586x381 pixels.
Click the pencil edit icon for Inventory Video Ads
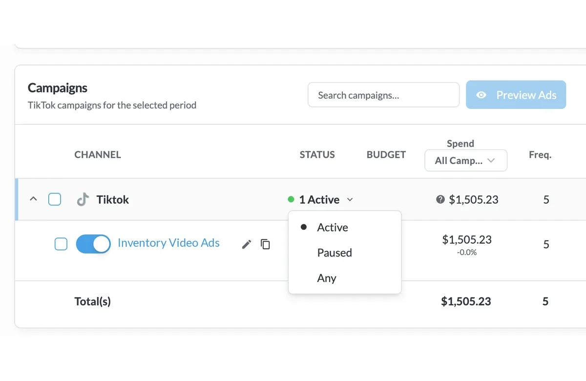coord(247,244)
